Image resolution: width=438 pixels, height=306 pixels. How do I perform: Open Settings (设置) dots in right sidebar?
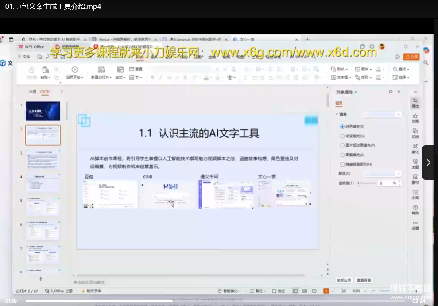click(415, 225)
